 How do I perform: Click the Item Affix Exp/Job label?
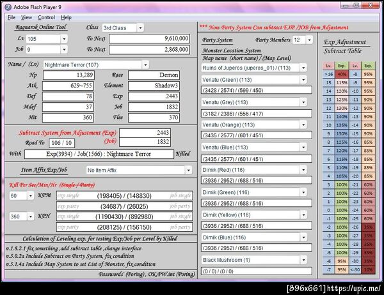click(x=44, y=170)
